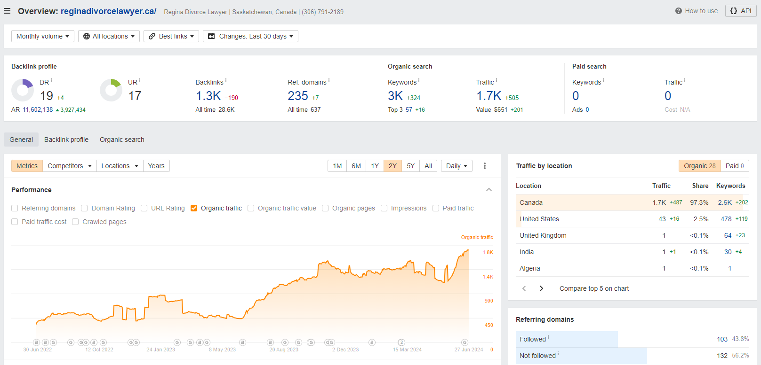Open the chart's three-dot options menu
The height and width of the screenshot is (365, 761).
[485, 166]
